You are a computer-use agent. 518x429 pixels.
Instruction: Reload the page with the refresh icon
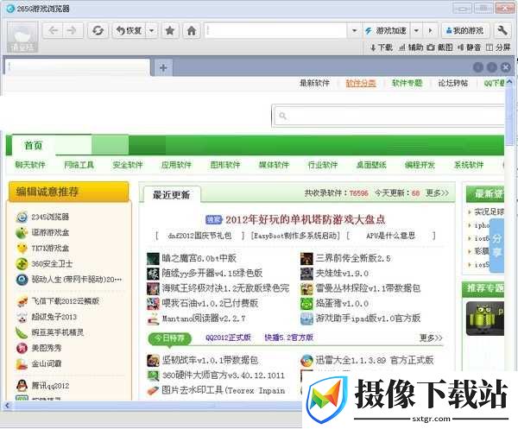pyautogui.click(x=98, y=31)
